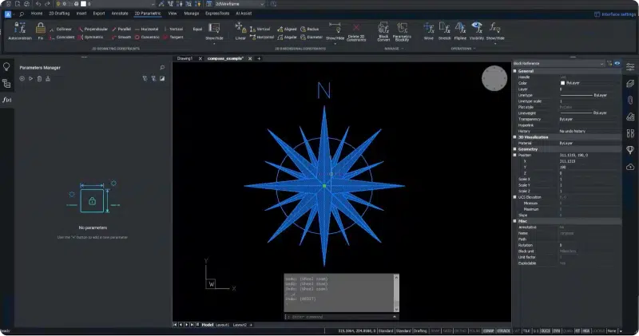Screen dimensions: 639x336
Task: Click the Fix constraint tool
Action: coord(41,30)
